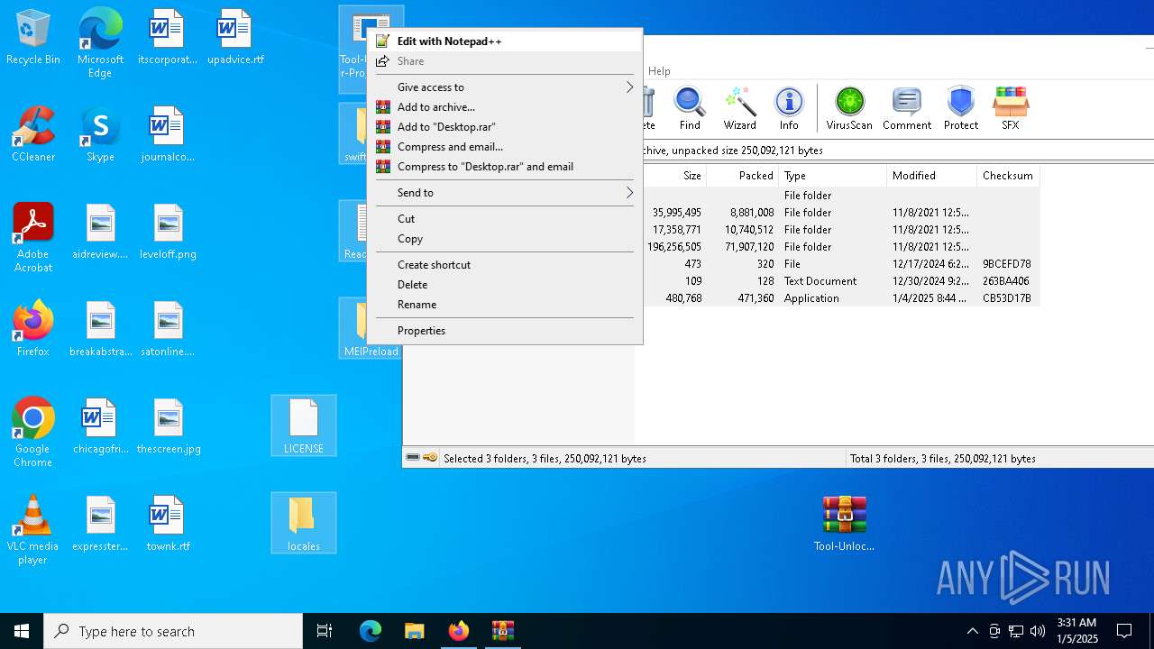Image resolution: width=1154 pixels, height=649 pixels.
Task: Select the Skype desktop shortcut
Action: (100, 135)
